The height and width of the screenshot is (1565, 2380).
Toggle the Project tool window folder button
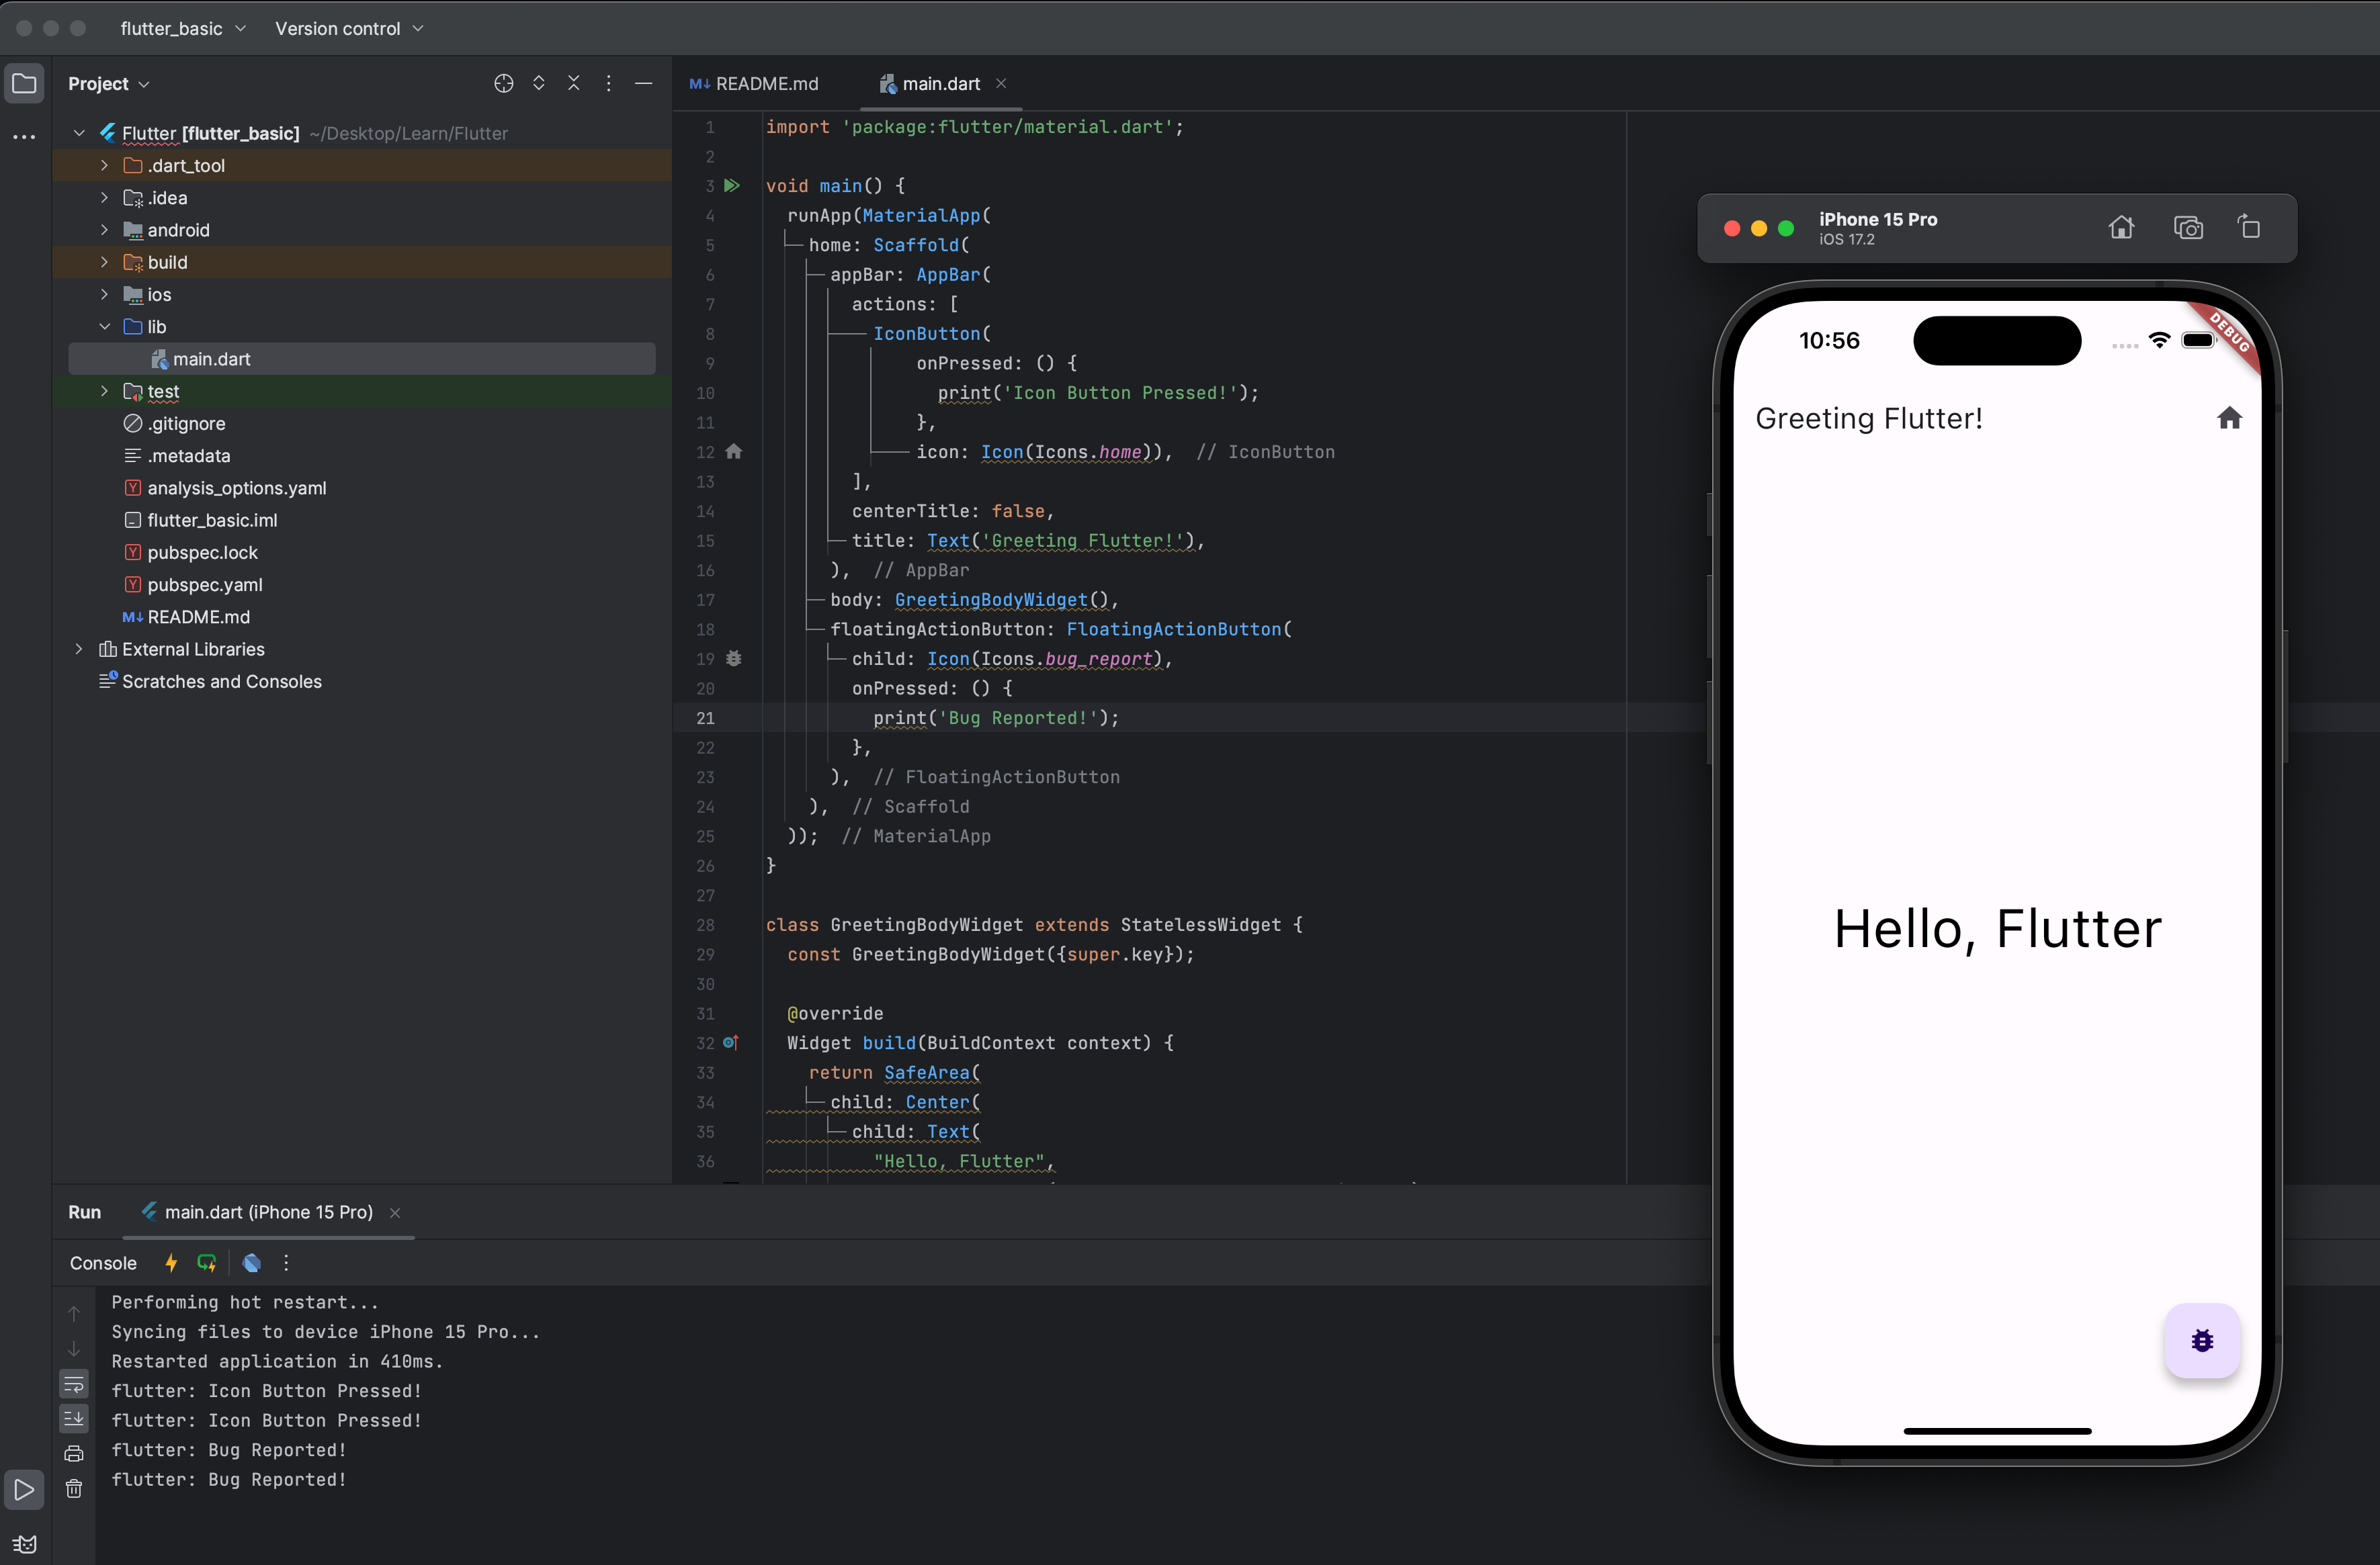tap(25, 84)
